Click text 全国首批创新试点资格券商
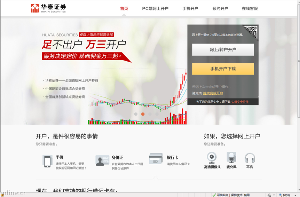Image resolution: width=300 pixels, height=197 pixels. click(65, 97)
